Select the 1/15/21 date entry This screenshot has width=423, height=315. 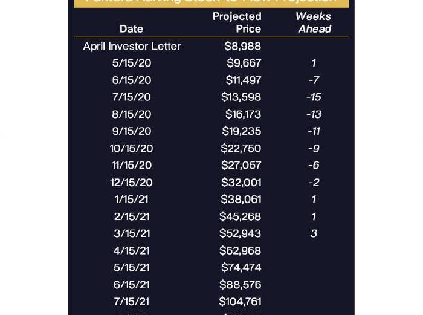(132, 200)
